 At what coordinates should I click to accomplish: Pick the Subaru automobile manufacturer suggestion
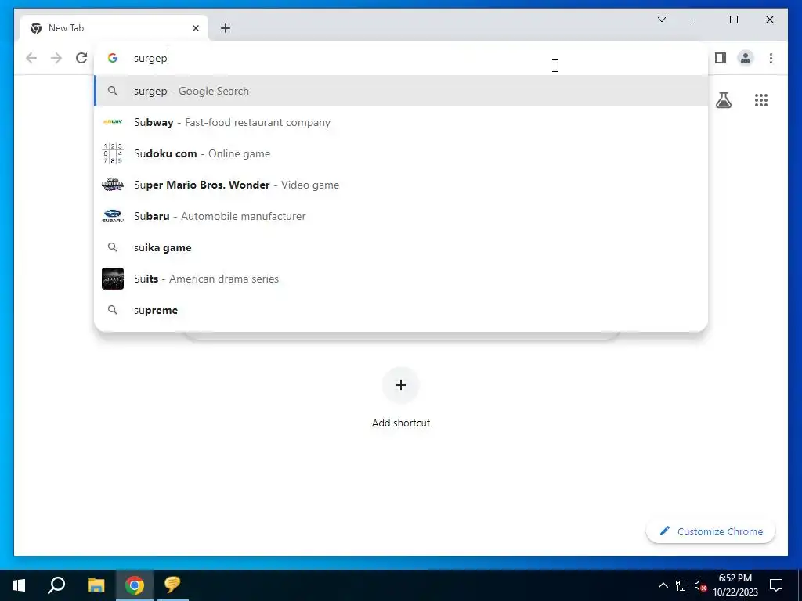click(x=401, y=216)
